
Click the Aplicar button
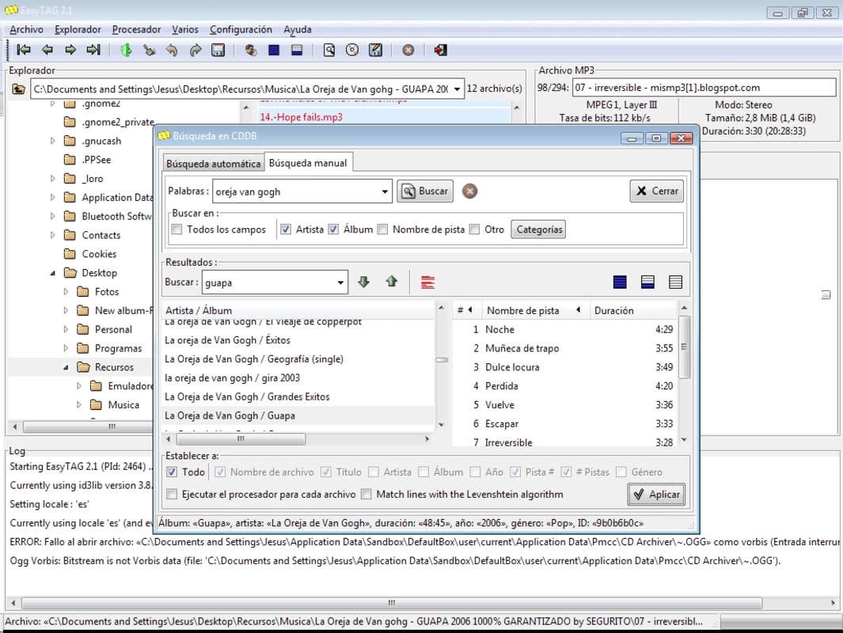point(656,495)
